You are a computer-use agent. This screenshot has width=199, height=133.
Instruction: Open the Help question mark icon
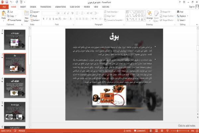[x=180, y=2]
